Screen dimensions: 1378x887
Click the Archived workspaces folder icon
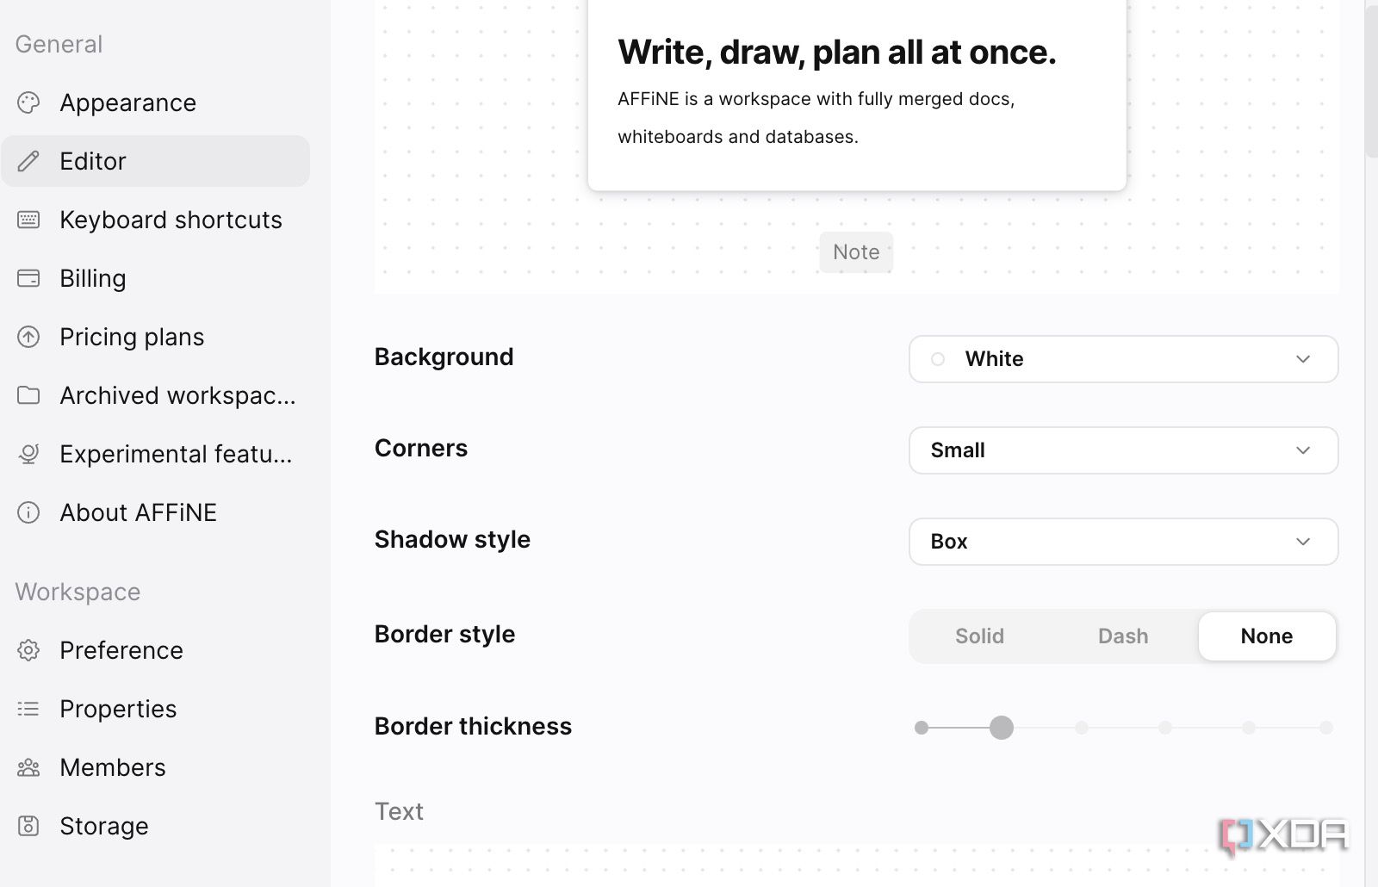pyautogui.click(x=28, y=396)
